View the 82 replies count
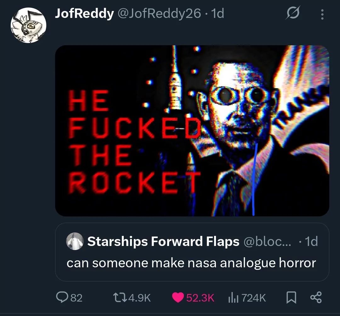The image size is (340, 316). point(76,298)
